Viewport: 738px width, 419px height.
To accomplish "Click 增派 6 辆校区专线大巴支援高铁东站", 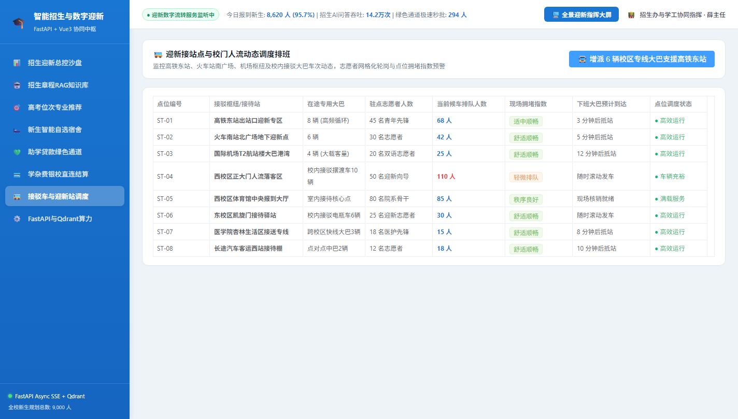I will (642, 59).
